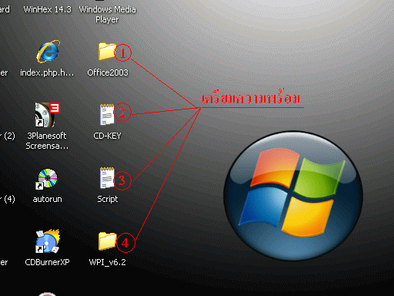Click the WPI_v6.2 text label

(107, 262)
